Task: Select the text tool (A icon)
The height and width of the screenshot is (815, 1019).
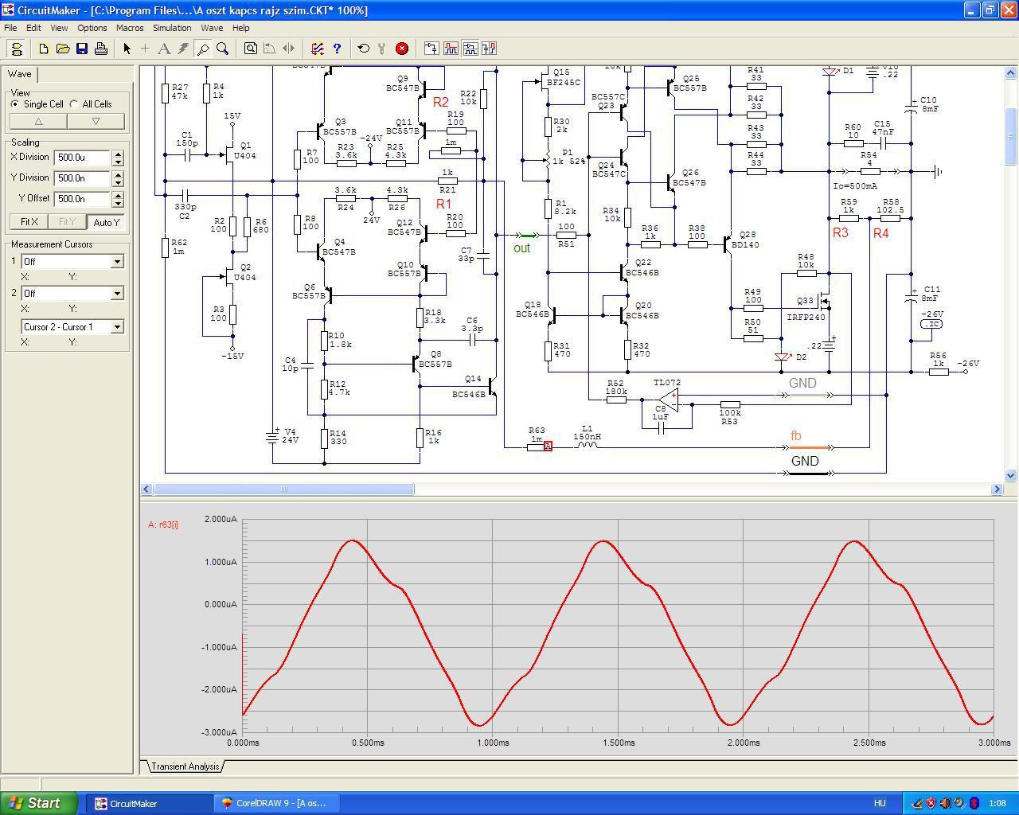Action: [x=164, y=49]
